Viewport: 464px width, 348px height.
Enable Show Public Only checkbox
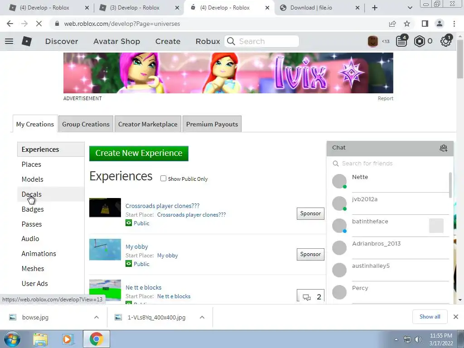click(x=163, y=179)
